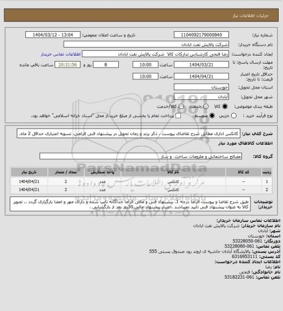
Task: Toggle the Islamic treasury payment checkbox
Action: tap(178, 116)
